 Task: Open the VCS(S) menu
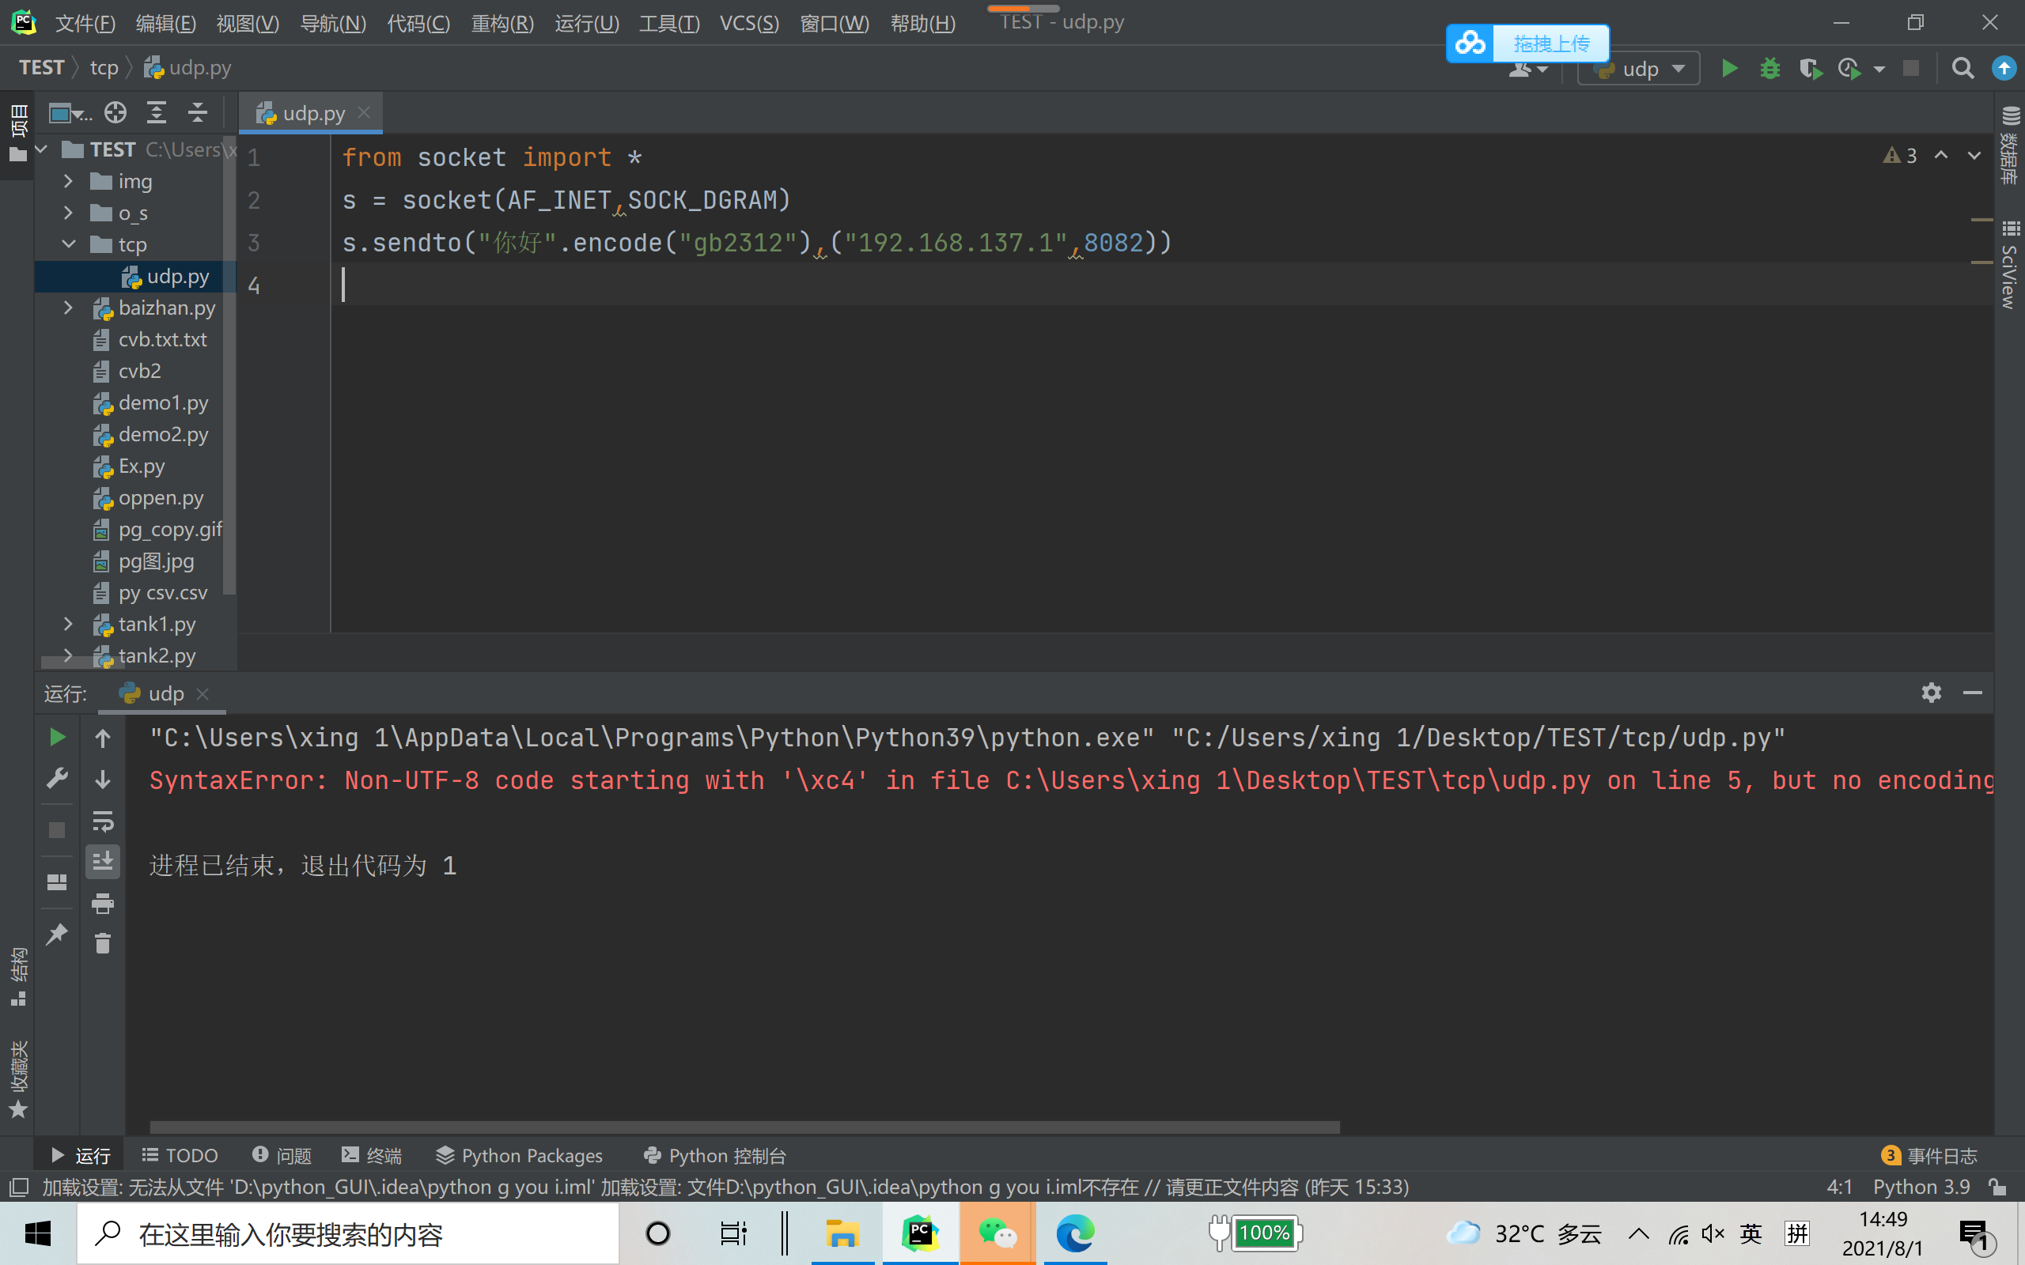tap(749, 24)
